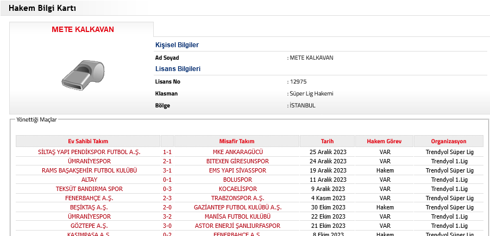This screenshot has height=236, width=490.
Task: Open the 2-3 match score link
Action: tap(167, 198)
